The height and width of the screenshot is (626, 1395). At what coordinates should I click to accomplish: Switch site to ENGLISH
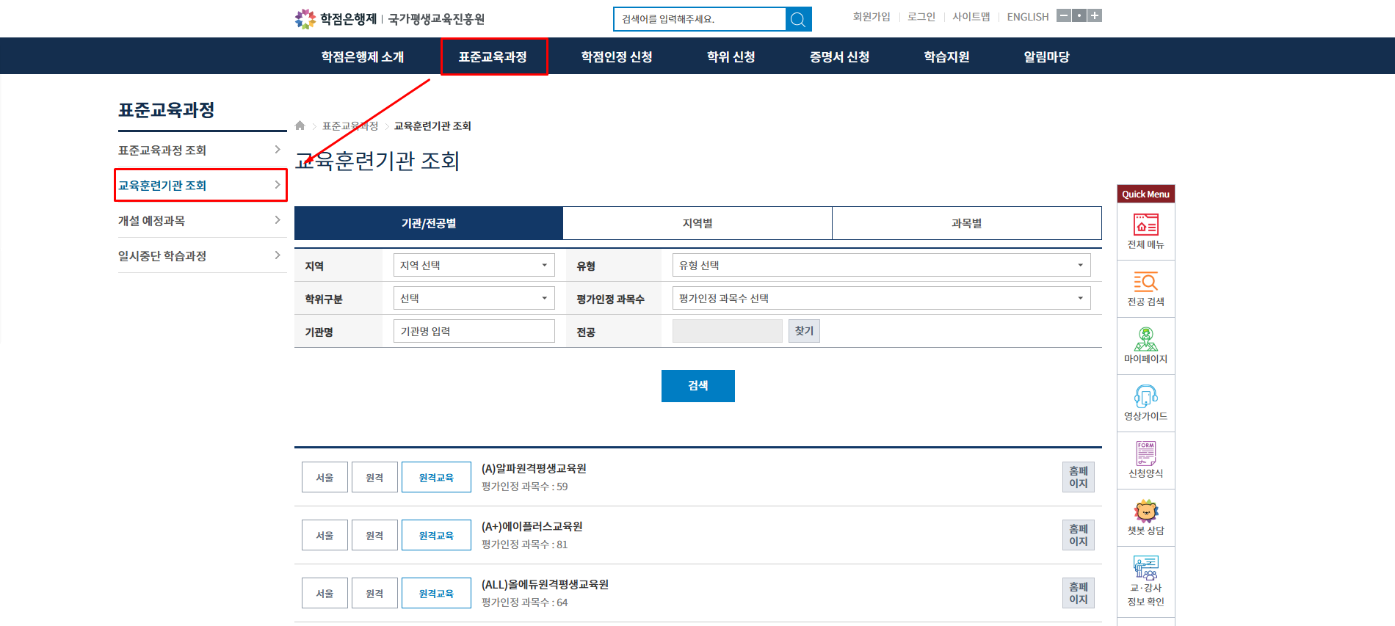(x=1027, y=16)
